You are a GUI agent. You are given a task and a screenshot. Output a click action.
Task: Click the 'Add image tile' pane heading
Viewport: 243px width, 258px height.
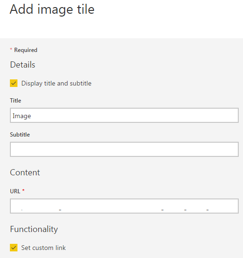(x=52, y=9)
